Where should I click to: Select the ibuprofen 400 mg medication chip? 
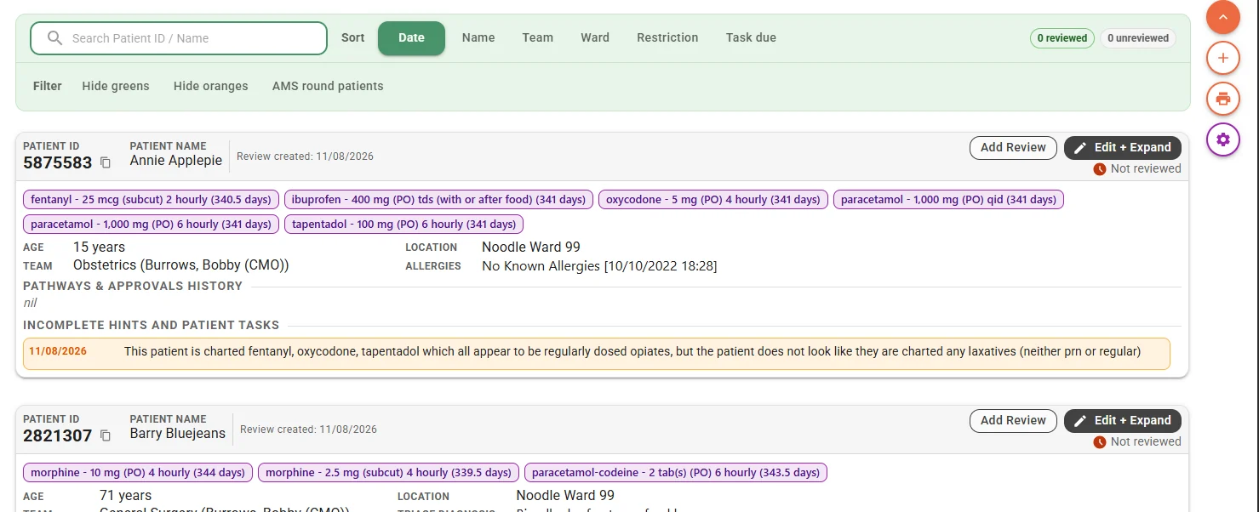438,200
